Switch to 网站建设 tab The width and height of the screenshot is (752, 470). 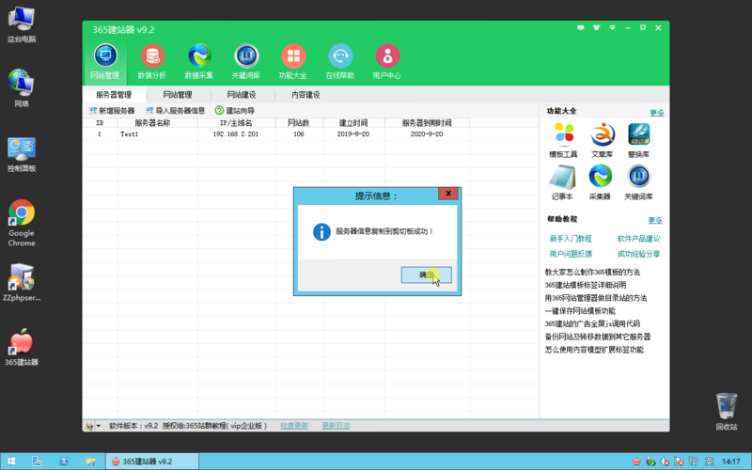(242, 95)
